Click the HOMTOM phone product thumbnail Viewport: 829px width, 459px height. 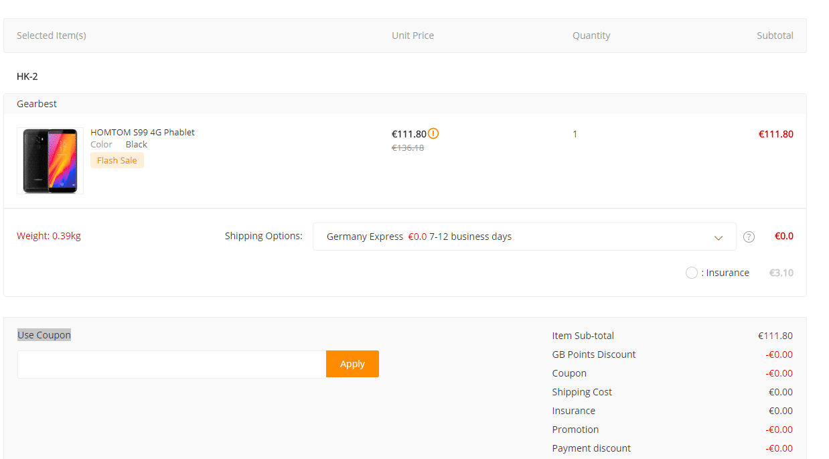tap(50, 161)
